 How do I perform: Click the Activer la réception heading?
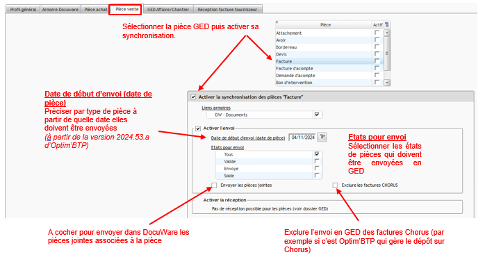click(224, 200)
